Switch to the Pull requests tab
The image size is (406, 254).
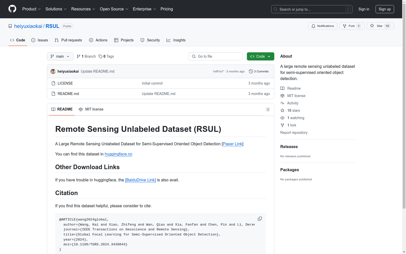tap(68, 40)
